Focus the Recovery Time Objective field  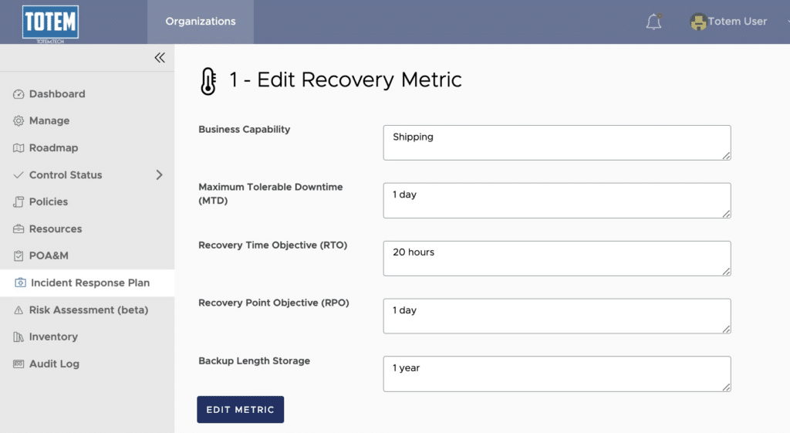point(557,258)
